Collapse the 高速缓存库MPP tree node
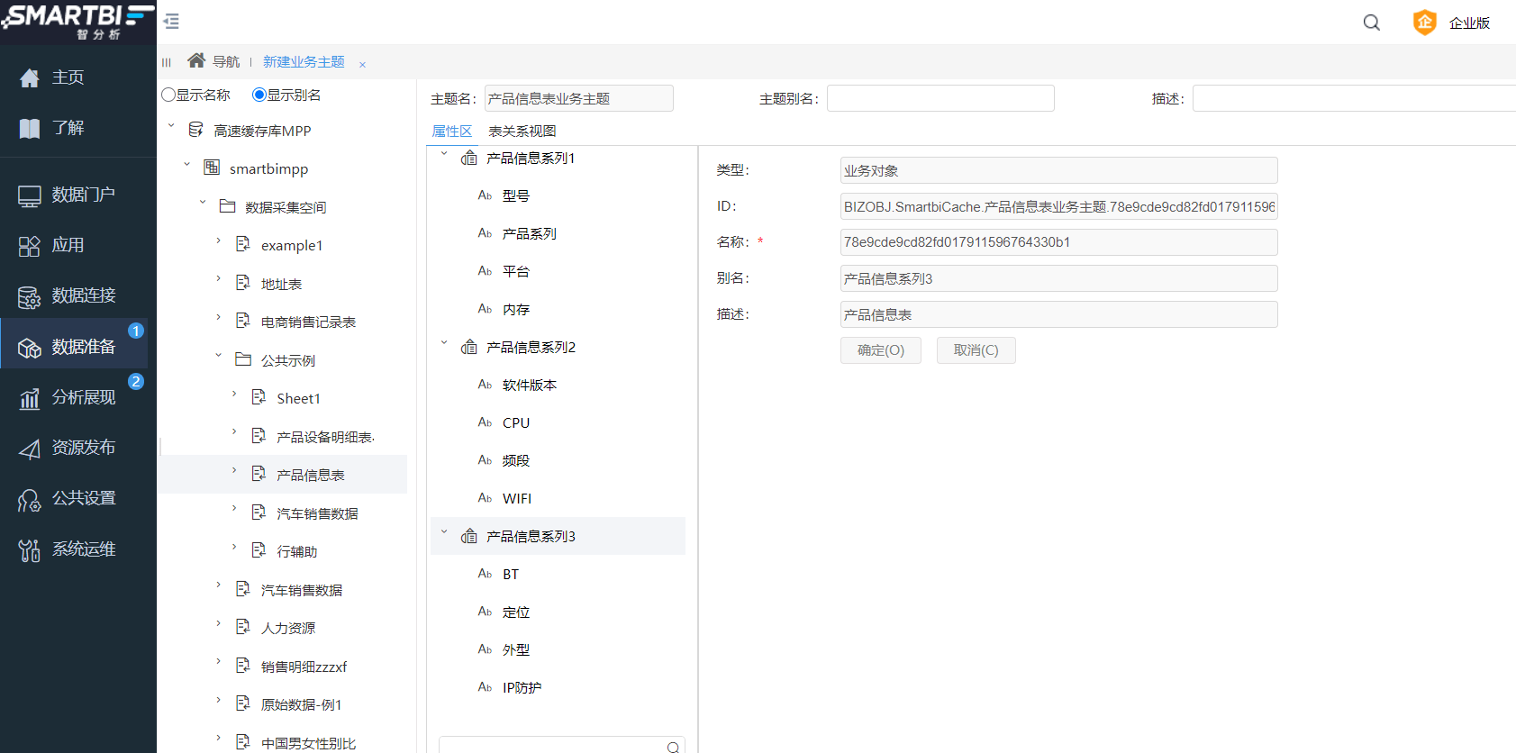The image size is (1516, 753). 171,126
